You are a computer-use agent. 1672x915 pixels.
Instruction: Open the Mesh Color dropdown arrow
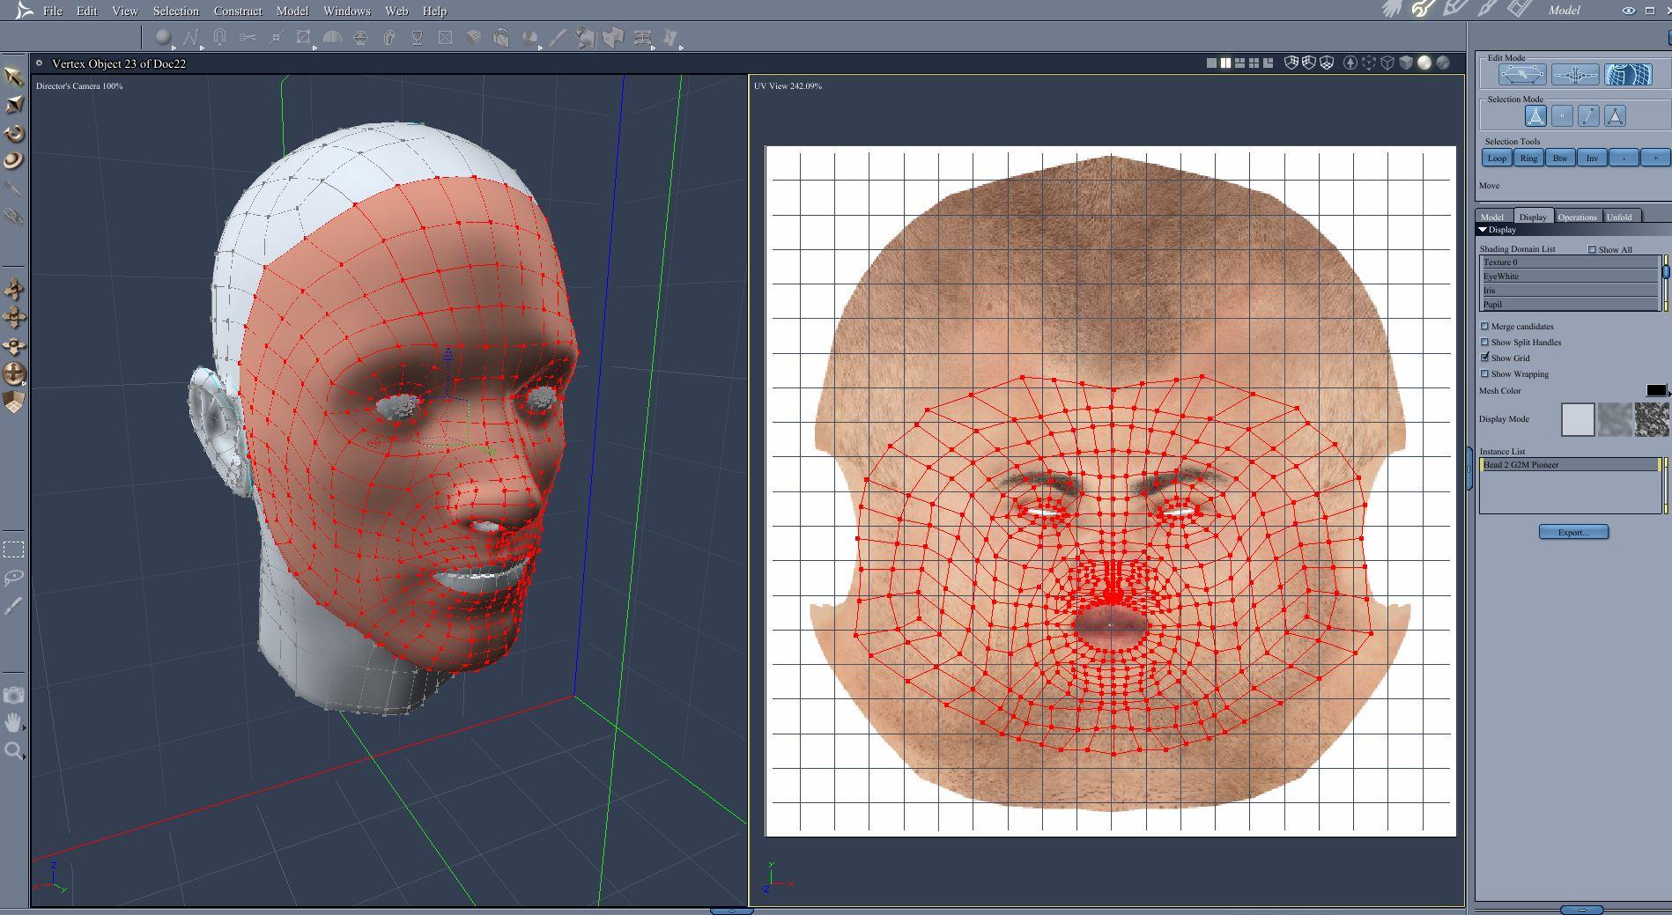coord(1668,394)
